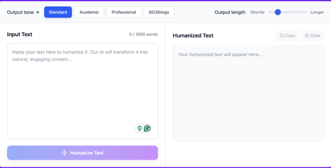Image resolution: width=331 pixels, height=168 pixels.
Task: Click the Shorter length label
Action: point(257,12)
